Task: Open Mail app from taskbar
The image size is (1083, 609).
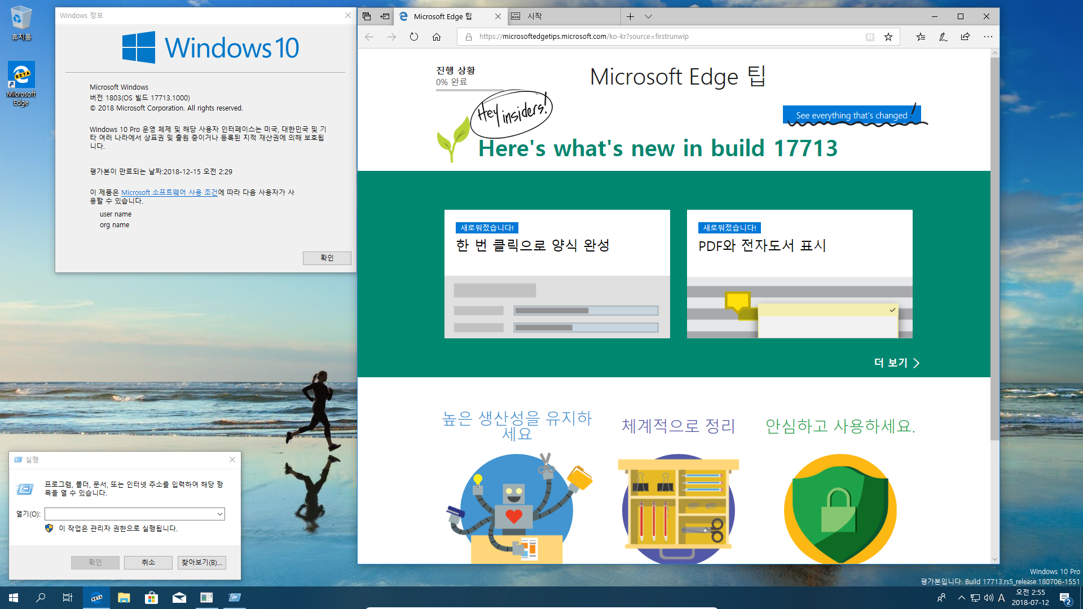Action: (179, 598)
